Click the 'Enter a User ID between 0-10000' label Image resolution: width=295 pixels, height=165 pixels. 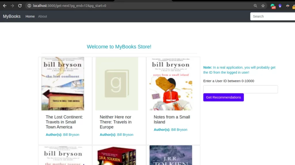click(x=228, y=81)
